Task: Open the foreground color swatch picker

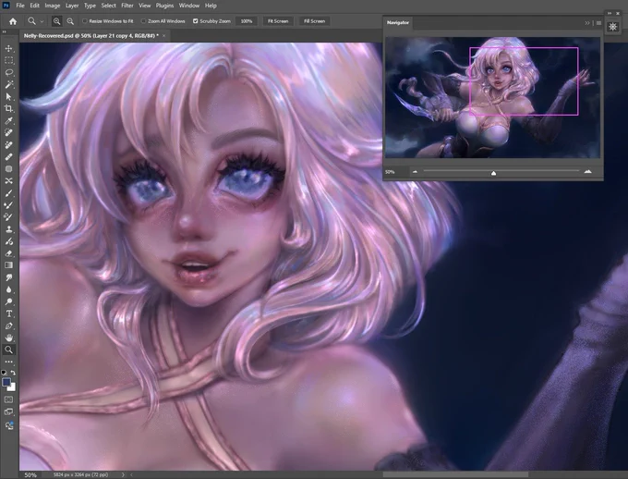Action: (6, 382)
